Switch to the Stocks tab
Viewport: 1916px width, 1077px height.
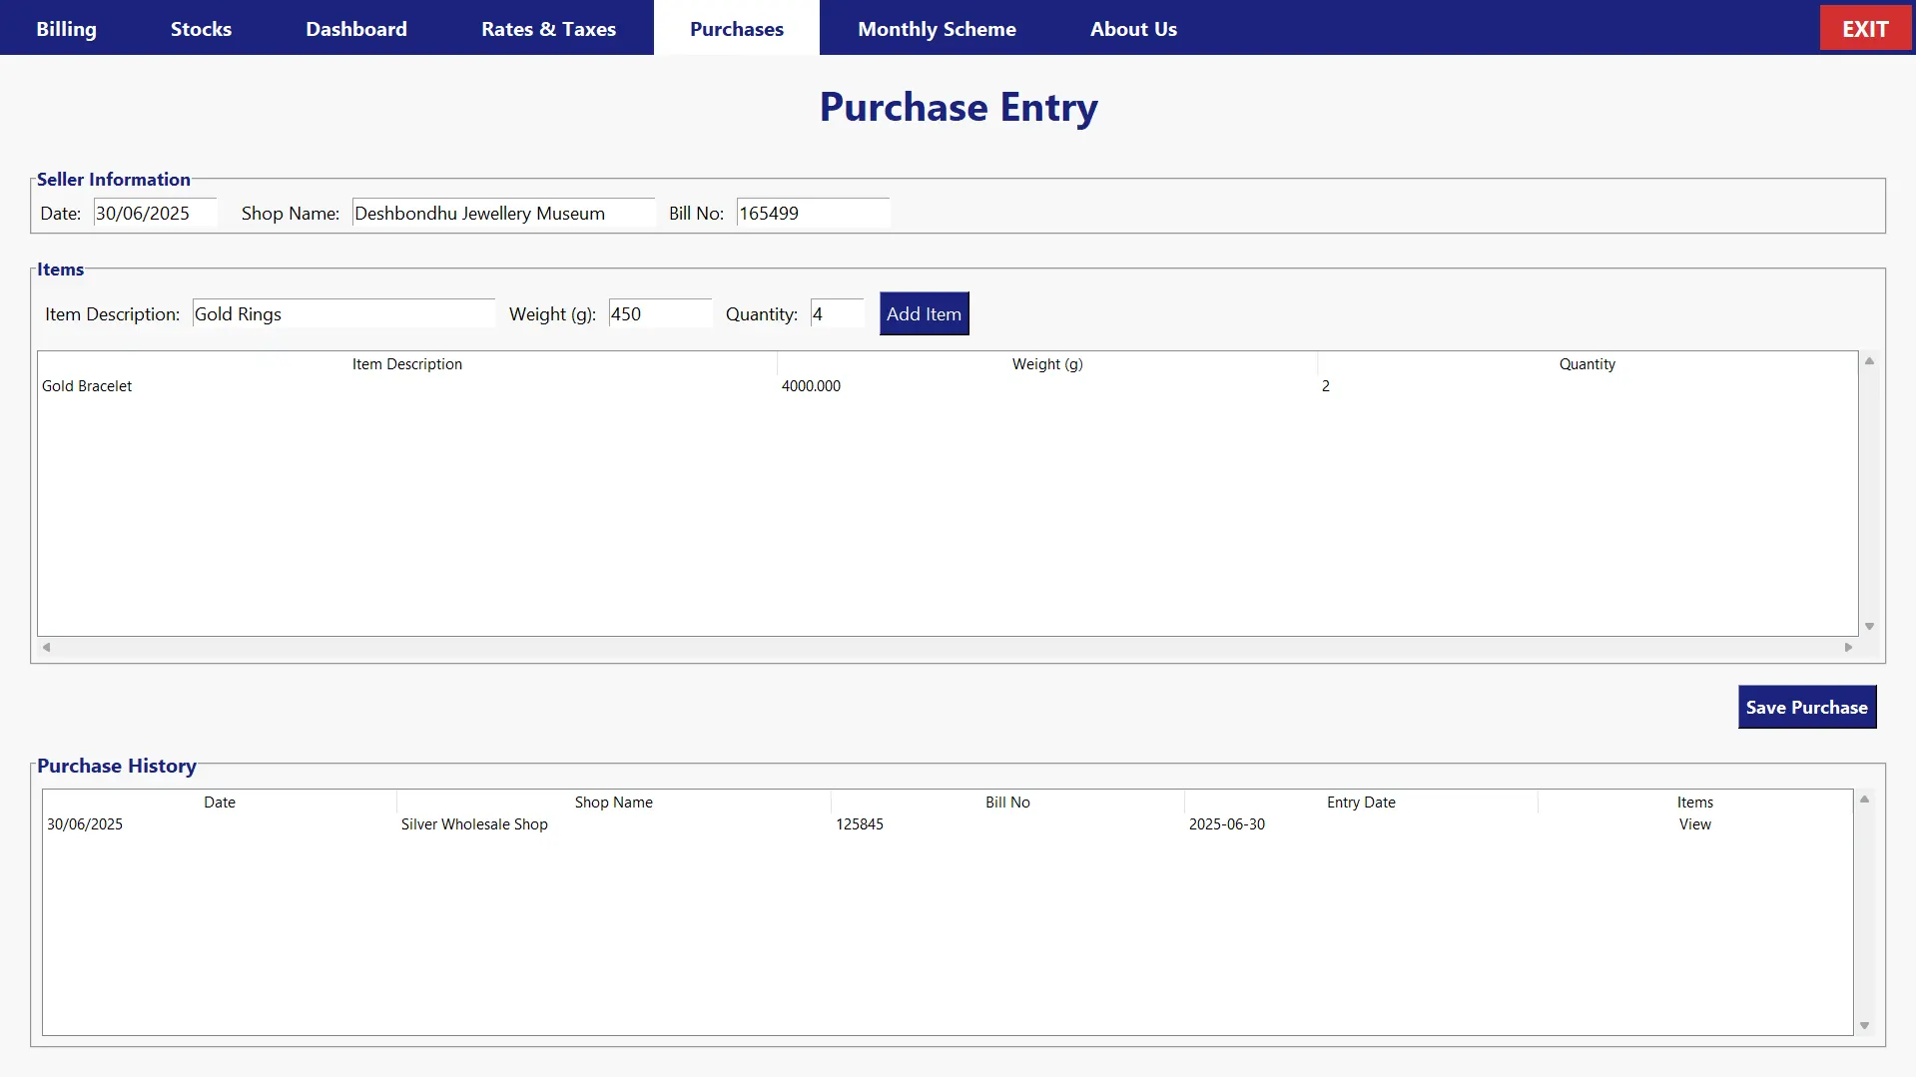pos(201,29)
